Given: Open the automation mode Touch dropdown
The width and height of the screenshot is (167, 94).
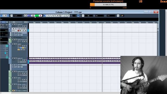Looking at the screenshot, I should point(18,16).
